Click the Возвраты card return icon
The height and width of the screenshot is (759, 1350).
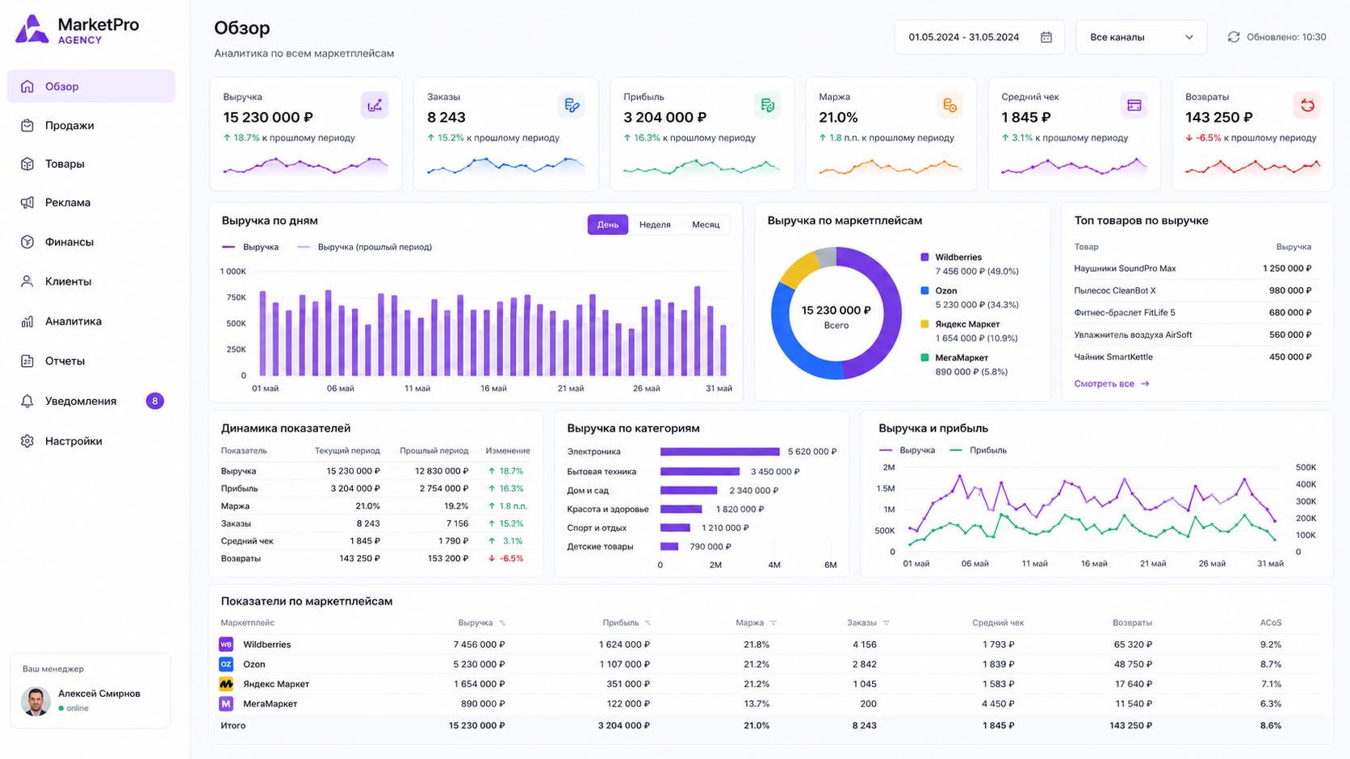(1307, 106)
